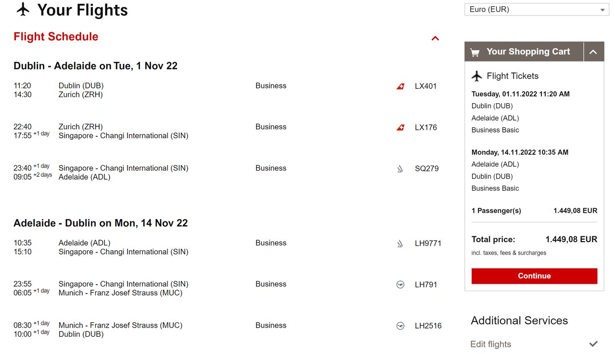Click the airplane icon next to Flight Tickets
Screen dimensions: 616x354
(x=477, y=76)
